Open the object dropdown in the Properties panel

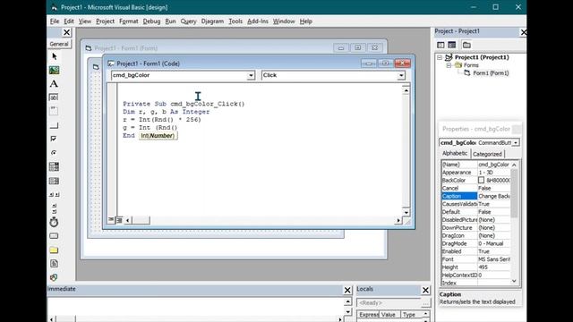pyautogui.click(x=516, y=143)
